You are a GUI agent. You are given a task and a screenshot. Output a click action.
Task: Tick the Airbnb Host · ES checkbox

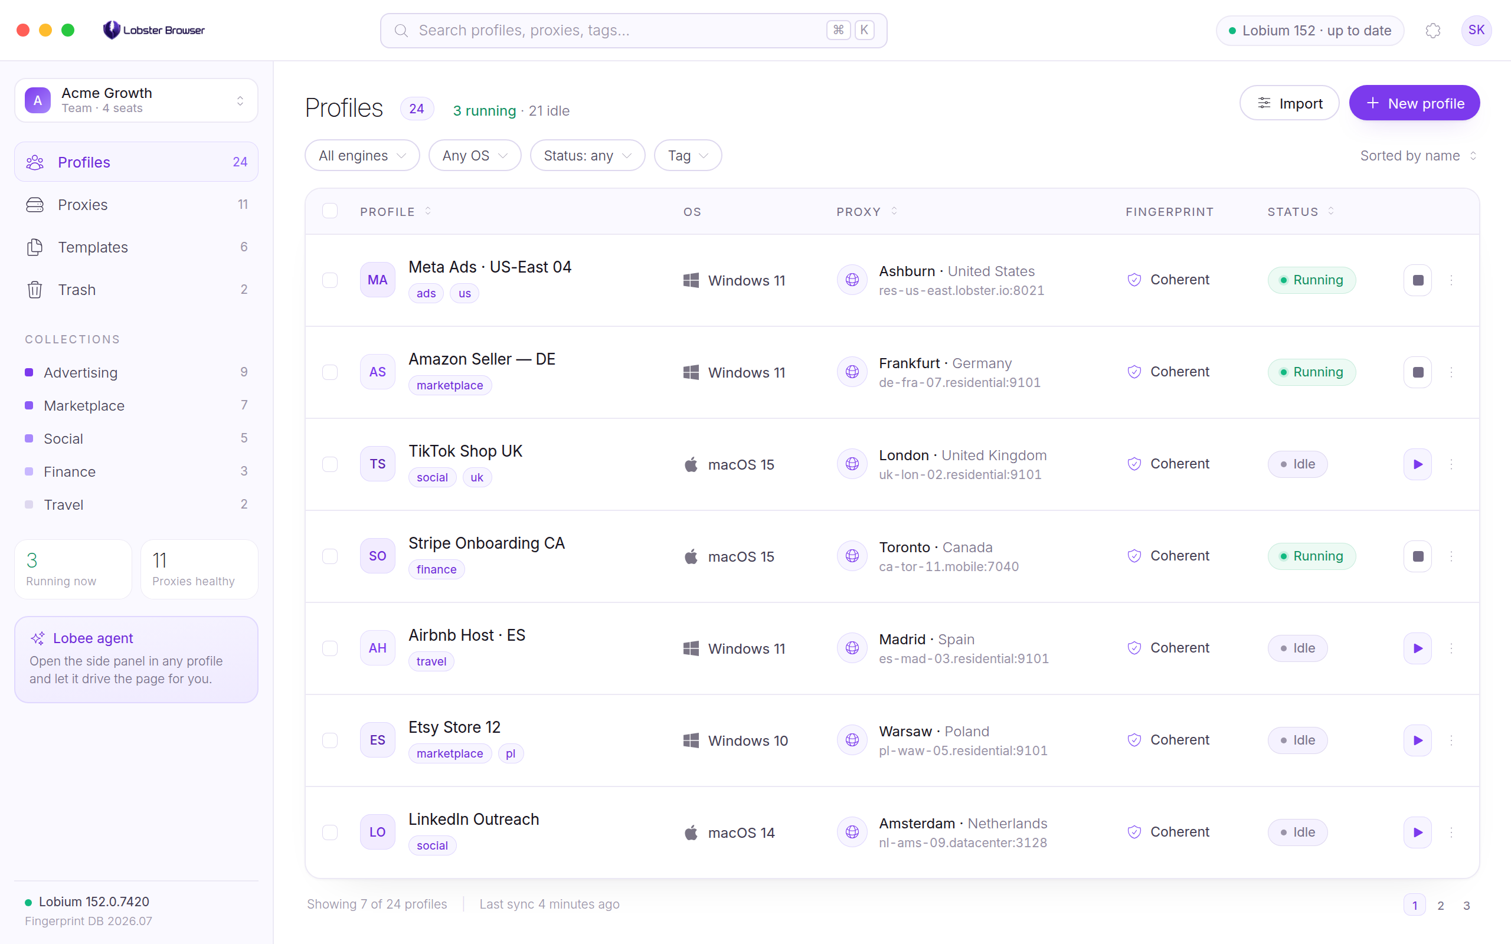[330, 648]
